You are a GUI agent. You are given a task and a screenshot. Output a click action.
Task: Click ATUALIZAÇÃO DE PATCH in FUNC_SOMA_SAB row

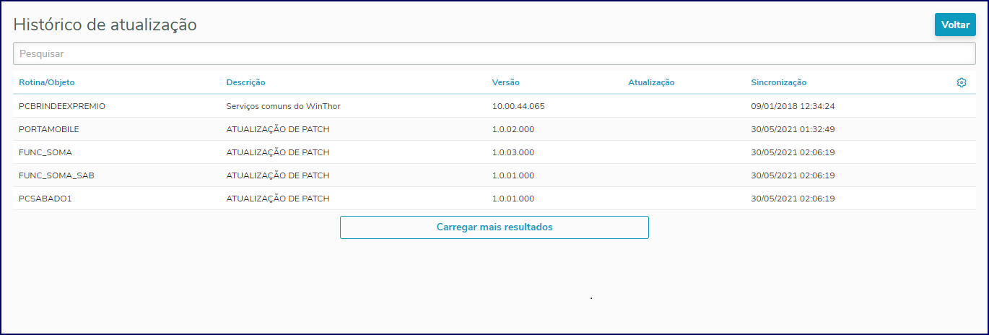pyautogui.click(x=278, y=175)
